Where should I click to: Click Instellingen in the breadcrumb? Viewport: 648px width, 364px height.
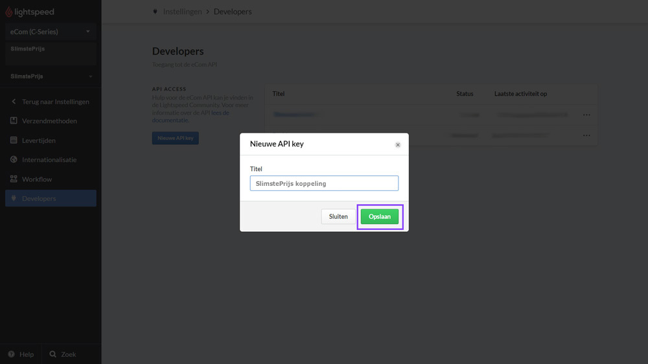click(x=182, y=12)
